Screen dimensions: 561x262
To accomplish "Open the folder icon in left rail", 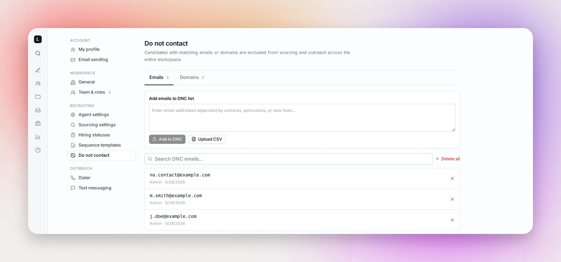I will pos(38,97).
